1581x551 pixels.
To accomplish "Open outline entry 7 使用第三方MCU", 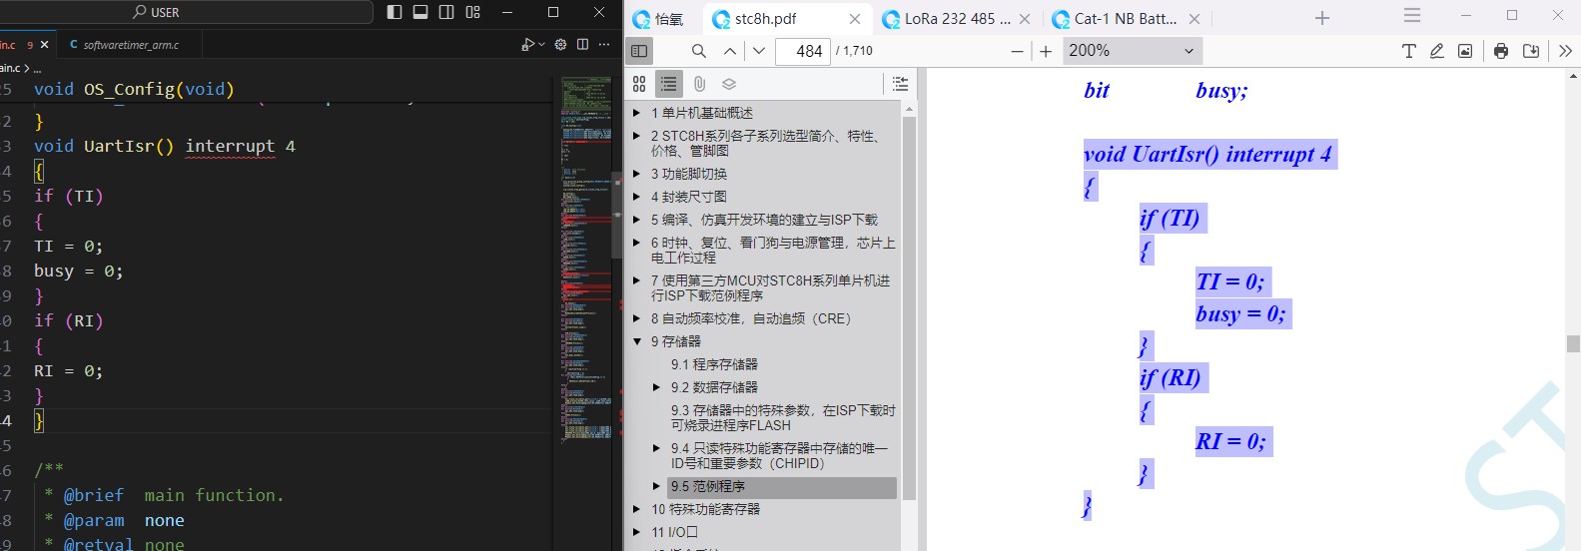I will click(770, 288).
